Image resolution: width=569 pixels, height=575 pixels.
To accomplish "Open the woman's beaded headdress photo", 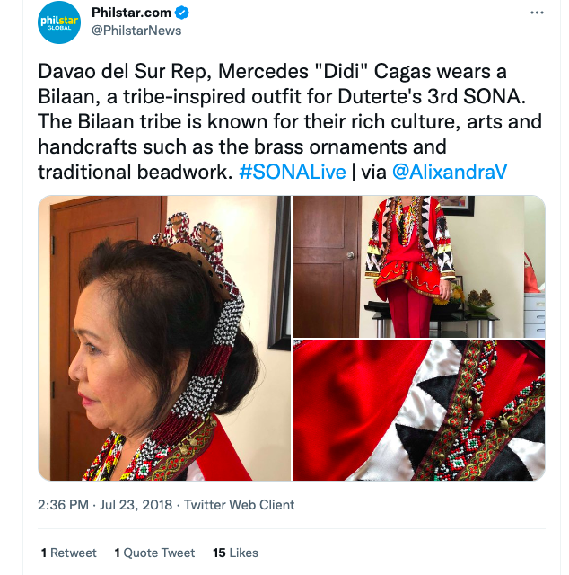I will [x=164, y=338].
